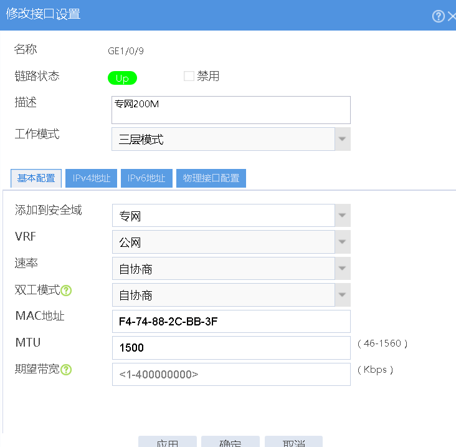This screenshot has height=447, width=456.
Task: Select the 物理接口配置 tab
Action: 211,178
